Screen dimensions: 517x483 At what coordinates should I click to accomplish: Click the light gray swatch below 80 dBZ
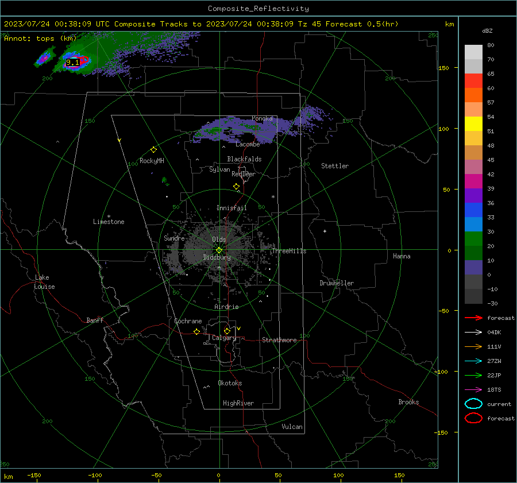click(473, 52)
